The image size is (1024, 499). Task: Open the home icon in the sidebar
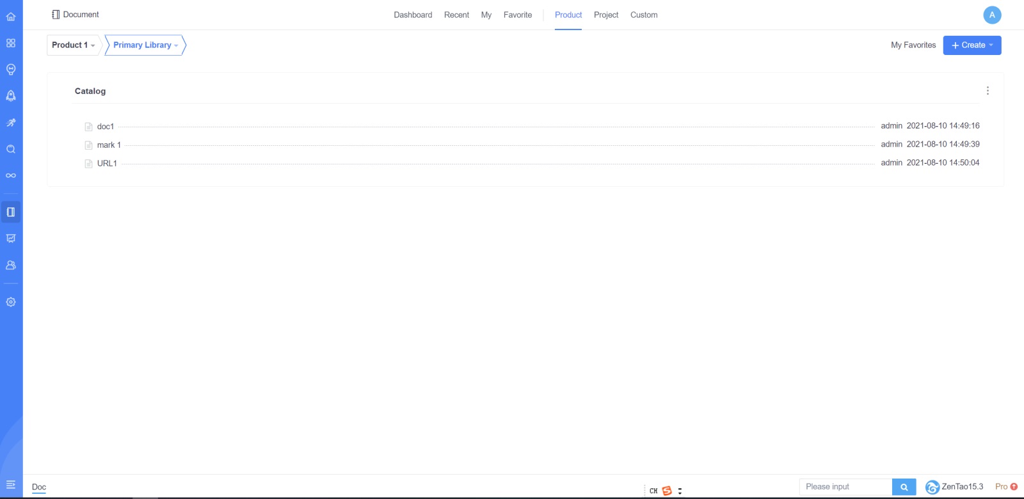point(11,17)
